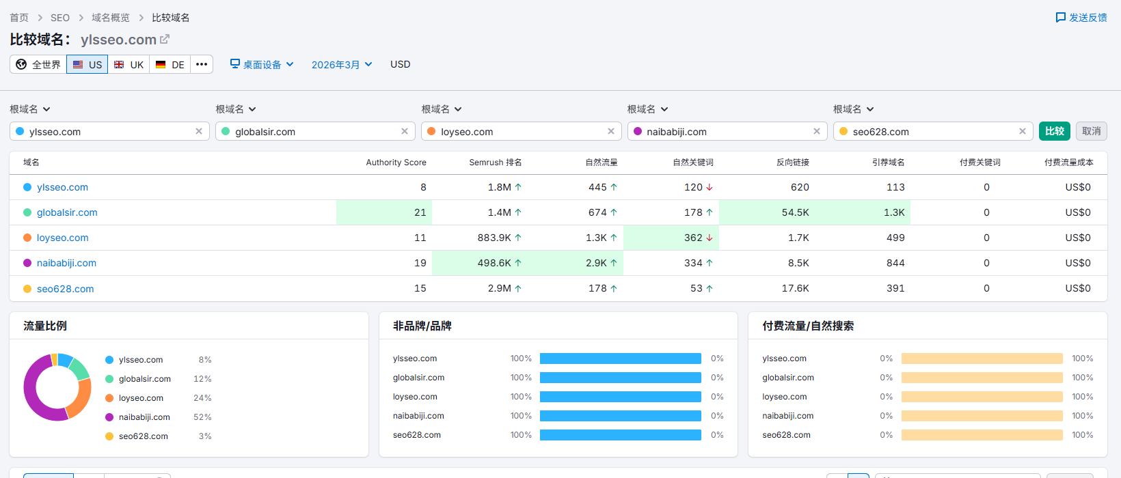This screenshot has height=478, width=1121.
Task: Expand first 根域名 dropdown above ylsseo.com
Action: (x=30, y=109)
